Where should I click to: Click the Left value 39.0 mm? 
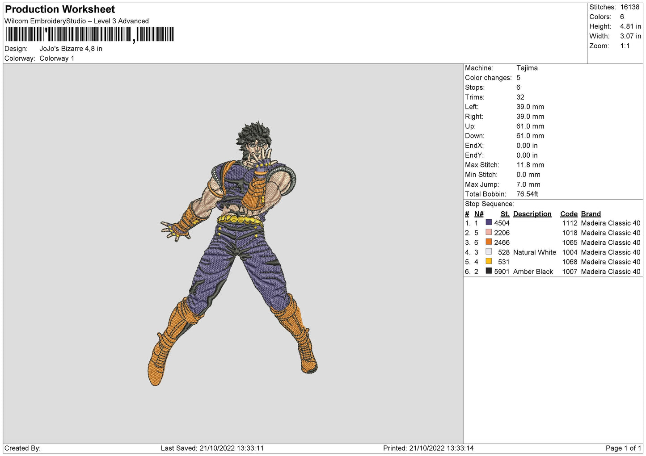[530, 107]
